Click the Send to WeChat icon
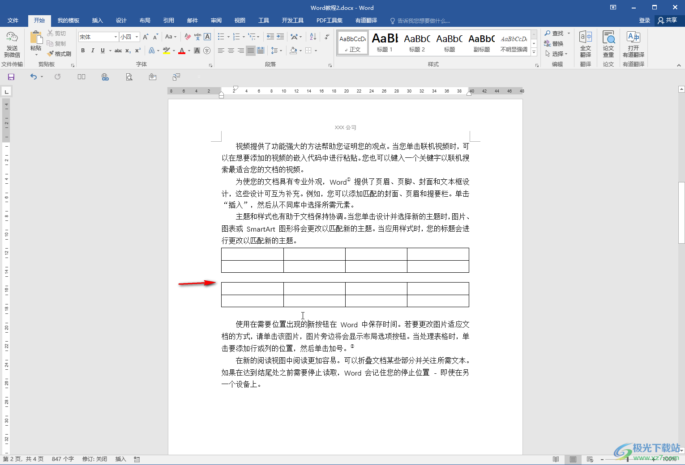Image resolution: width=685 pixels, height=465 pixels. point(12,44)
